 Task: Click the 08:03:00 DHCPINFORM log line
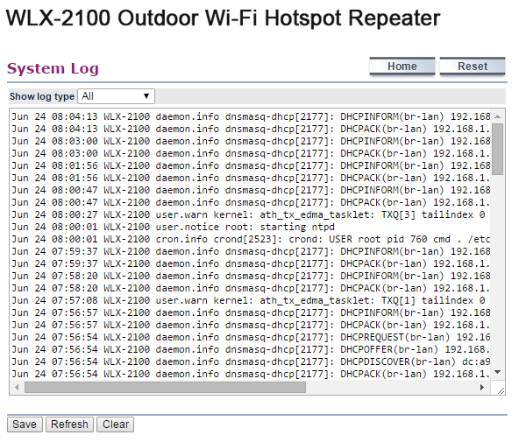[251, 141]
